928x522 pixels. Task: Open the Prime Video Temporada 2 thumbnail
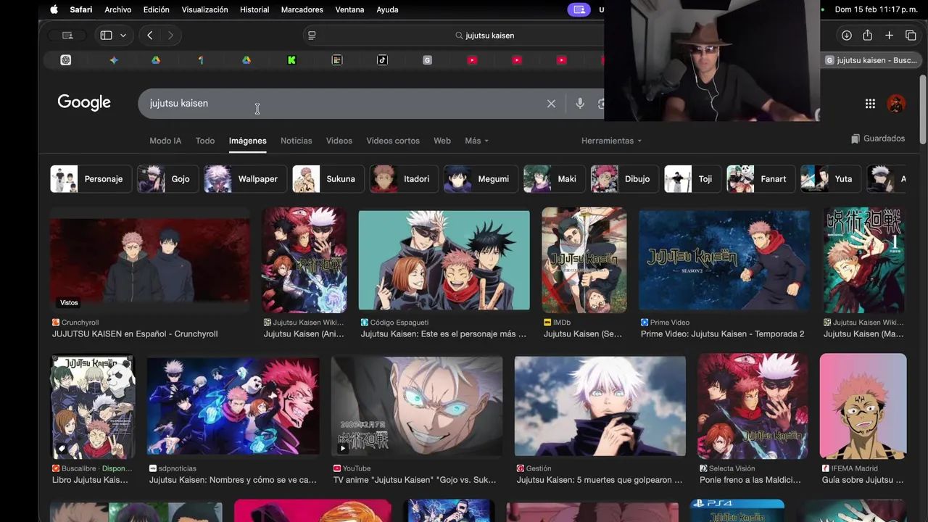point(724,260)
